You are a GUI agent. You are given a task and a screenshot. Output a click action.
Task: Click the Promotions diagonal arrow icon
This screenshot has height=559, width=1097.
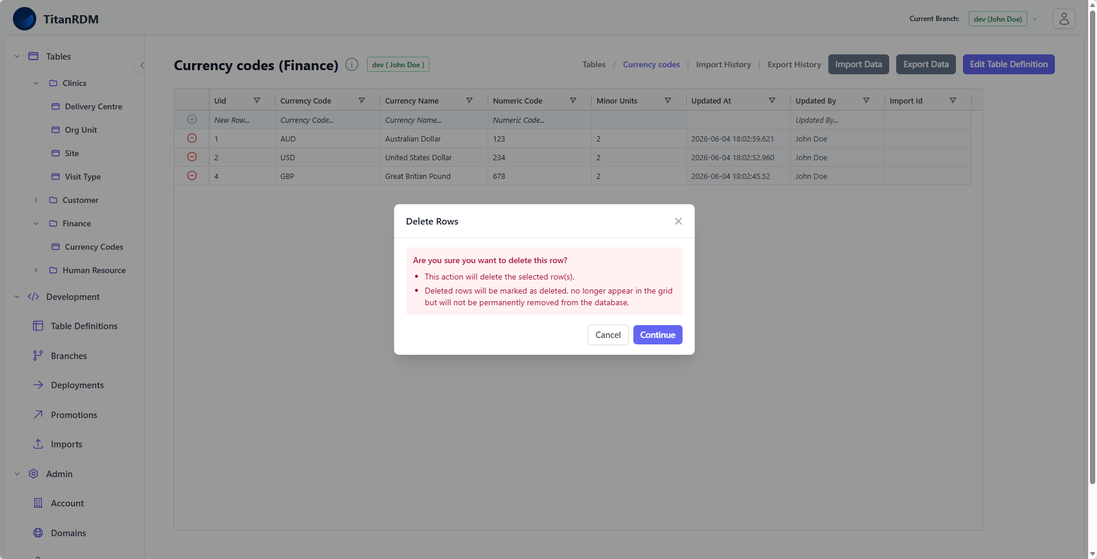pos(38,415)
